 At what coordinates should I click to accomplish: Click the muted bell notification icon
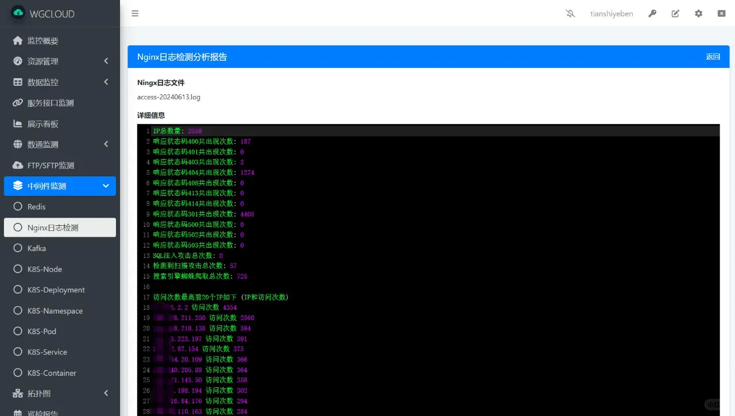(570, 13)
